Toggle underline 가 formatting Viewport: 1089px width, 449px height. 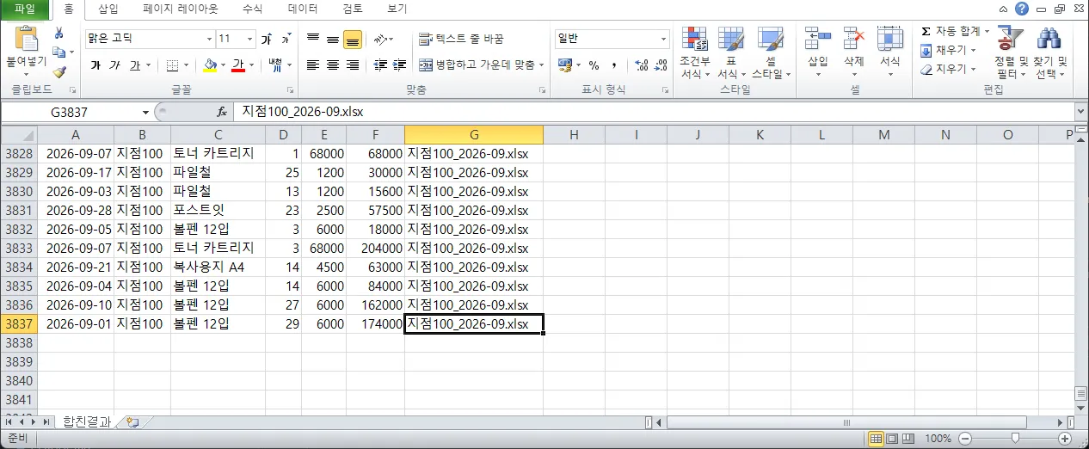click(134, 65)
